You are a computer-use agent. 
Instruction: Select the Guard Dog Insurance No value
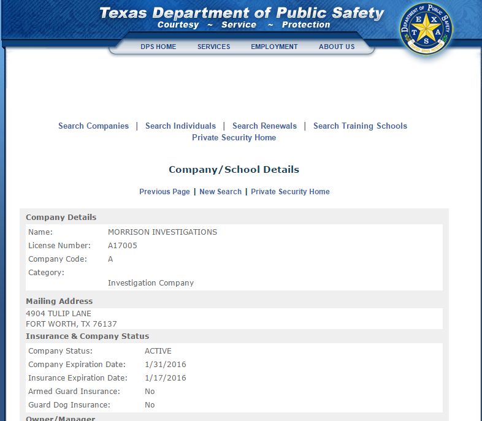pyautogui.click(x=150, y=405)
